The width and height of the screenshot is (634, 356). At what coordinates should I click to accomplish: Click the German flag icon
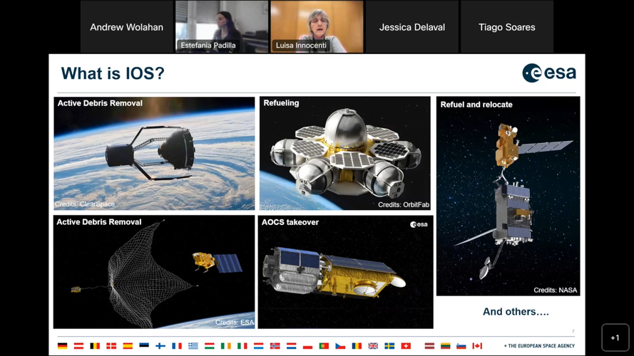click(x=63, y=346)
